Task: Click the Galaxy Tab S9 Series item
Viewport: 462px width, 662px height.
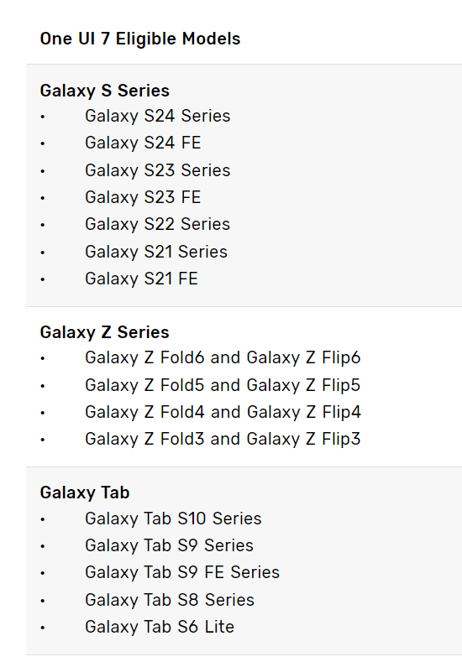Action: point(169,545)
